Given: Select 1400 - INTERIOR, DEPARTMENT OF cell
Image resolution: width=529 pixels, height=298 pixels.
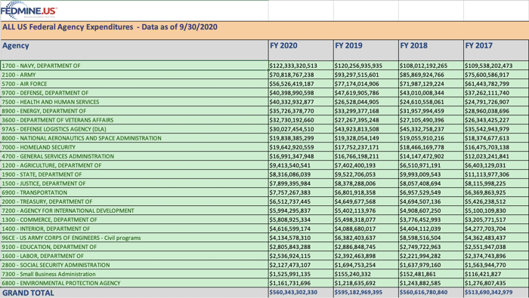Looking at the screenshot, I should [x=135, y=229].
